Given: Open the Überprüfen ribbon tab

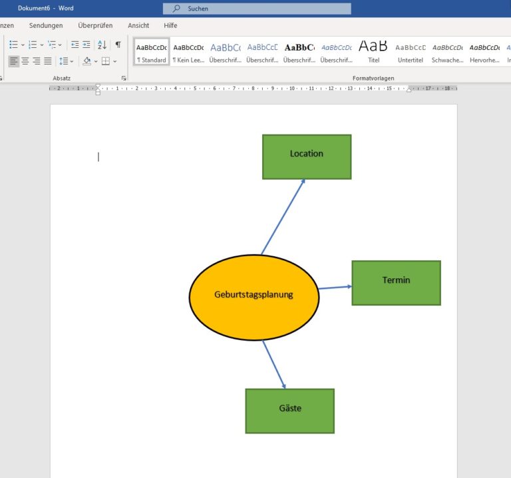Looking at the screenshot, I should (95, 25).
